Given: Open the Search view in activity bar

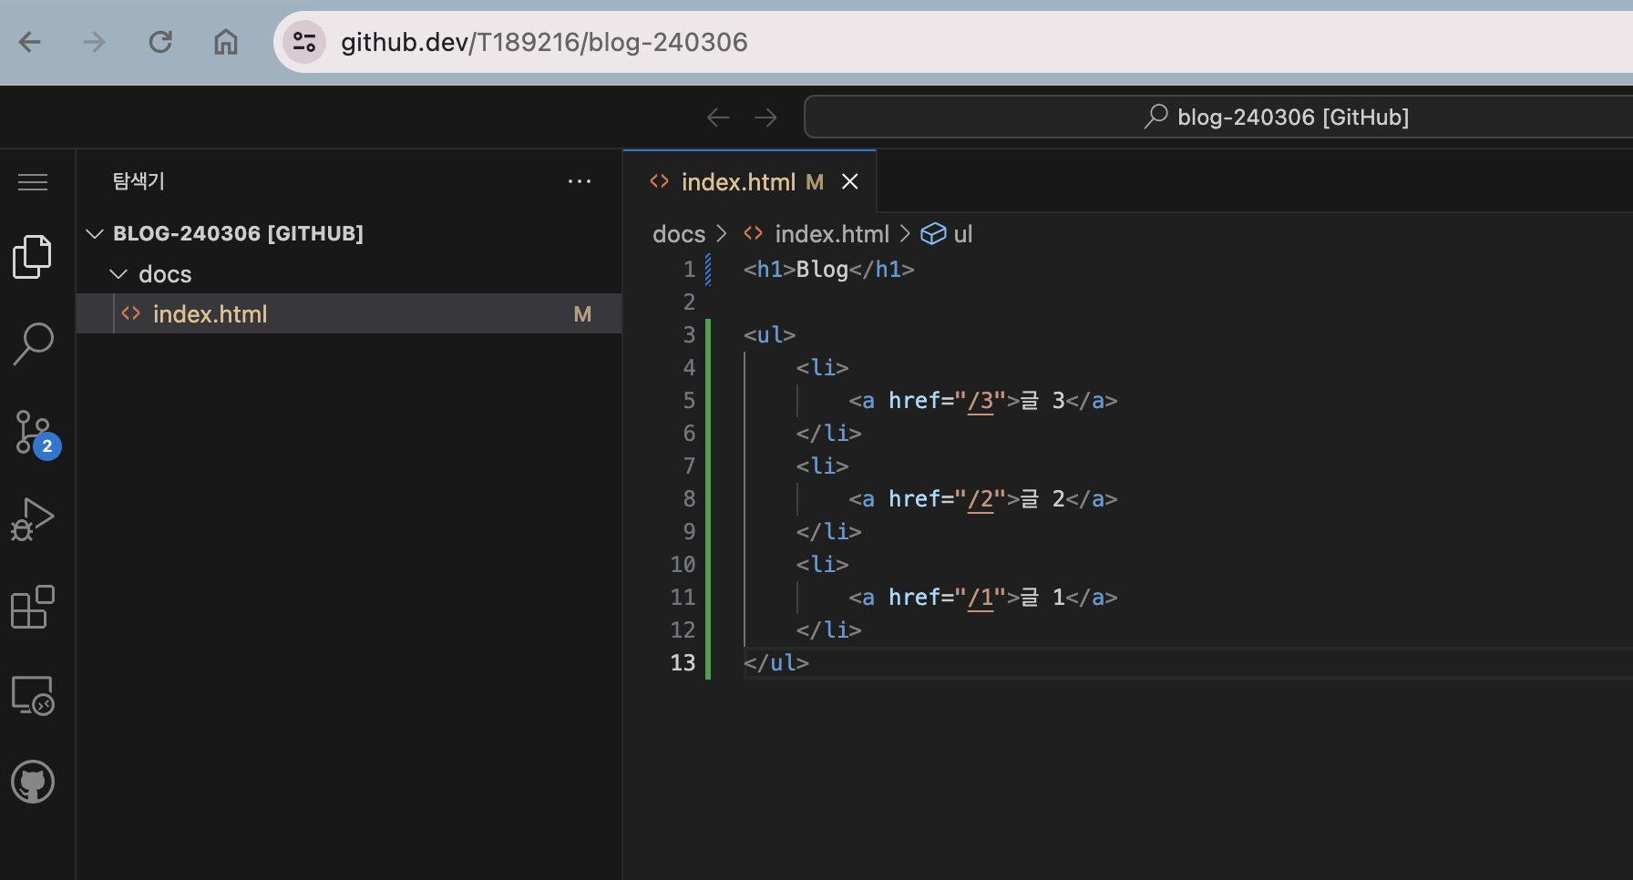Looking at the screenshot, I should coord(33,344).
